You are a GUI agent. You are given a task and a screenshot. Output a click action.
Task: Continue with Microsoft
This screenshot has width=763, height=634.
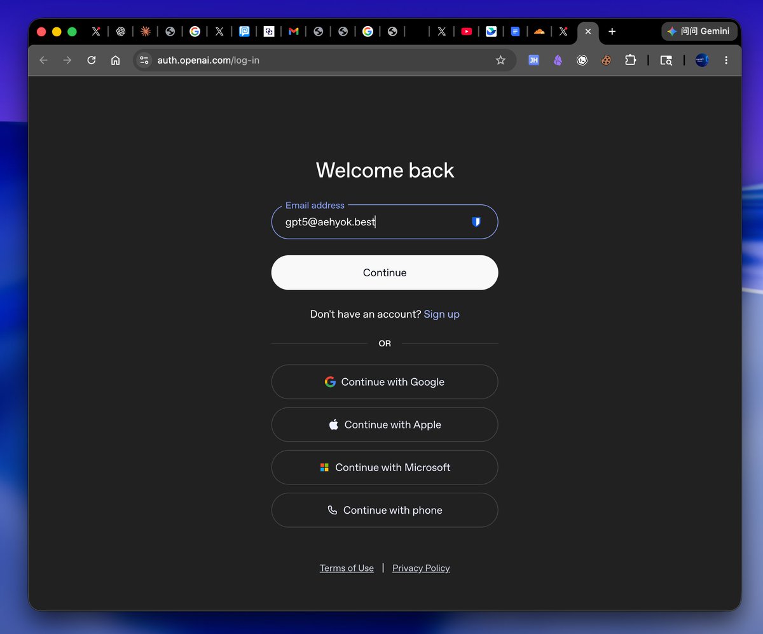(385, 467)
